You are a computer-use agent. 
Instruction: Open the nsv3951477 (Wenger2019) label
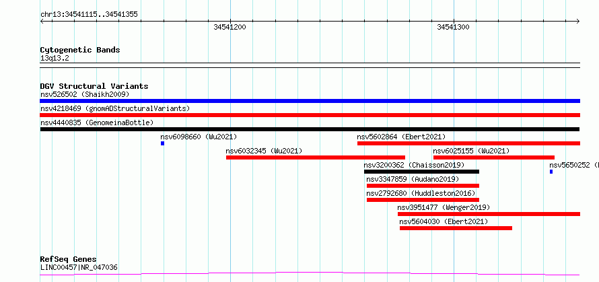point(444,207)
